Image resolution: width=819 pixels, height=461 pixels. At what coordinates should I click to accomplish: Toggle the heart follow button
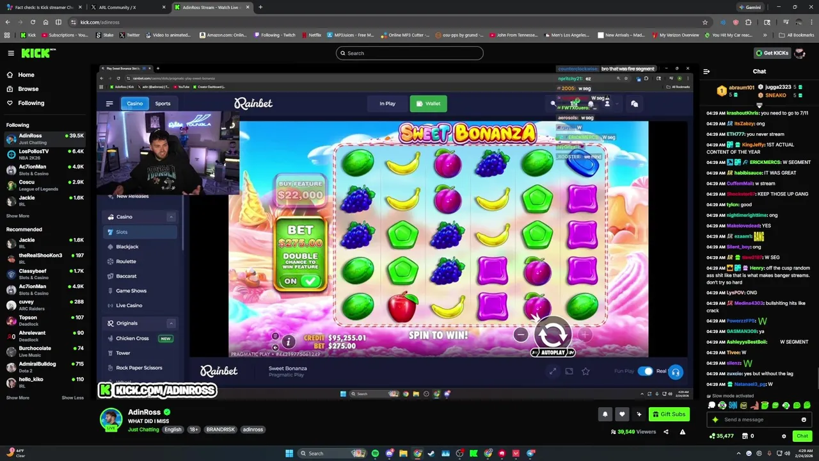(x=622, y=414)
